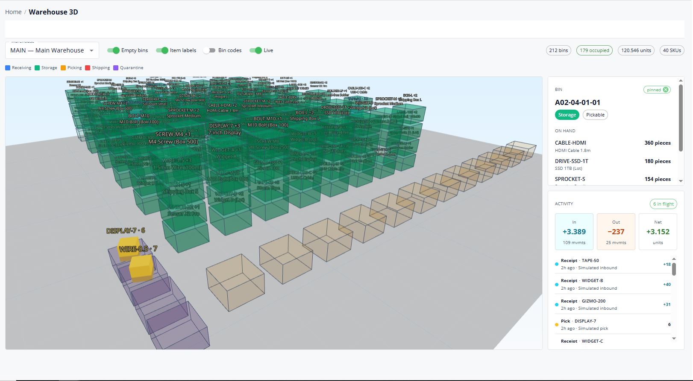Click the yellow WIRE-0.5 · 7 cube

141,268
